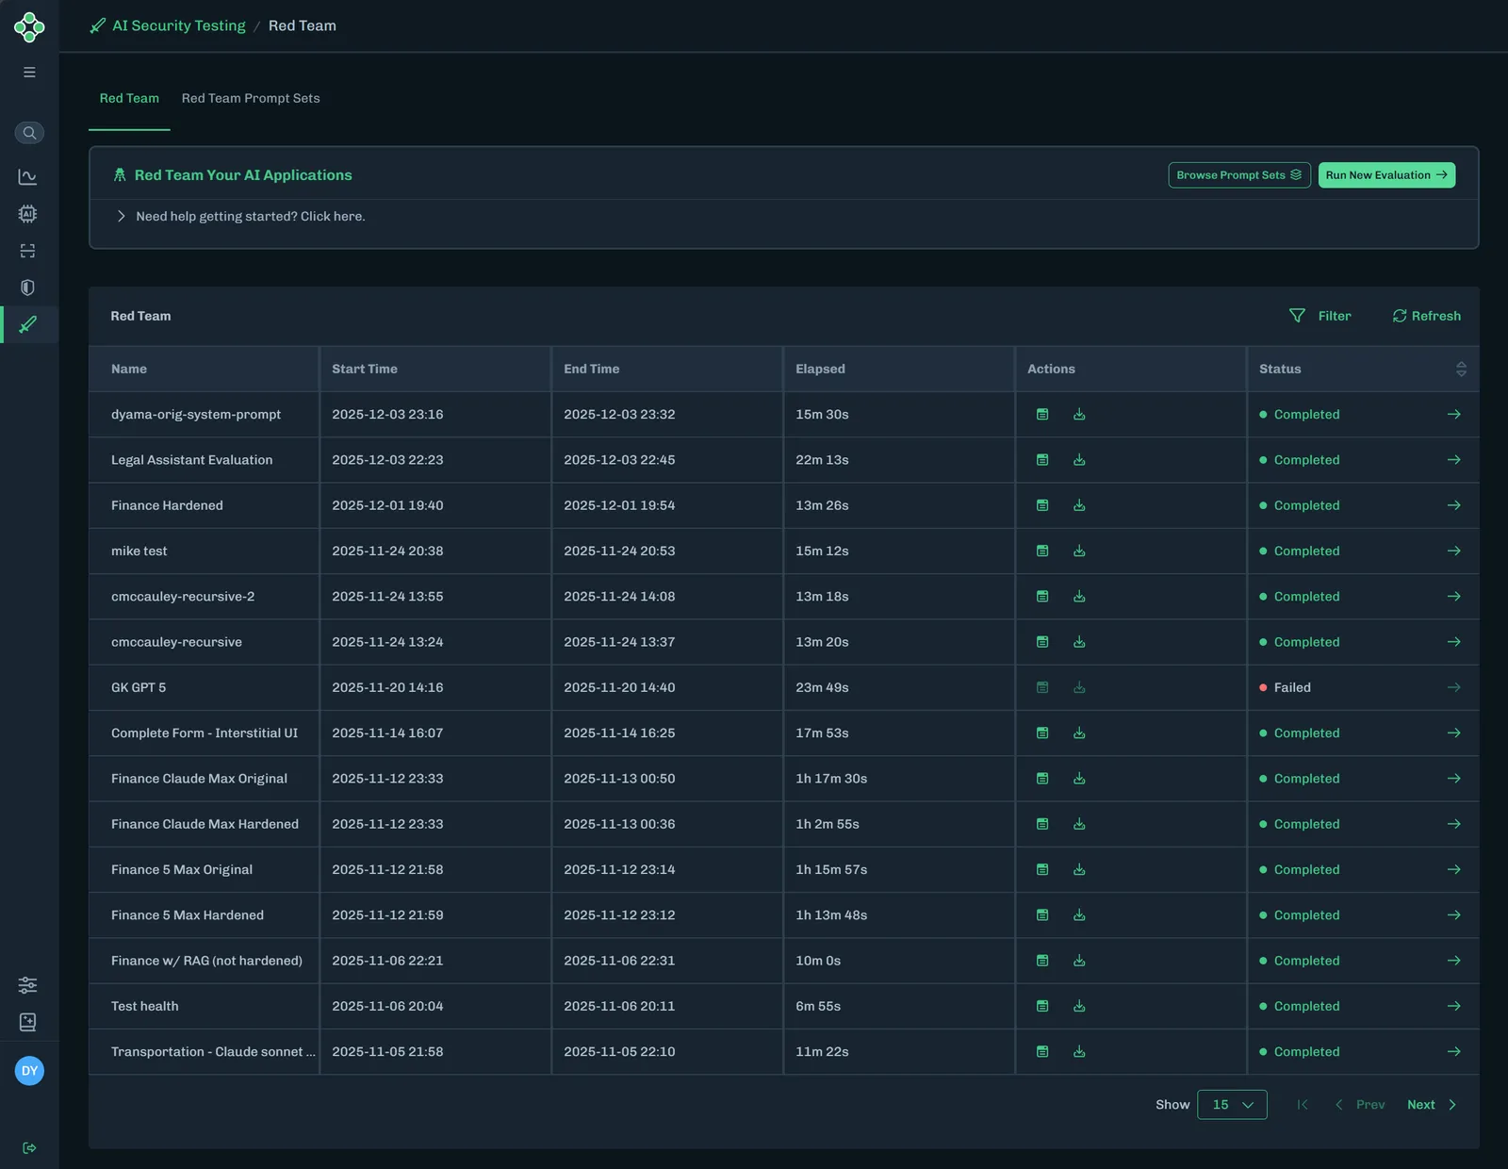The height and width of the screenshot is (1169, 1508).
Task: Open the sliders settings icon in sidebar
Action: 27,985
